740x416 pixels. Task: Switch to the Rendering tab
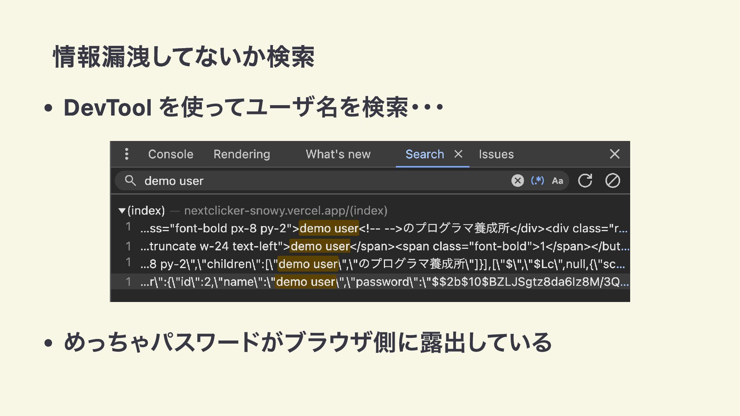tap(242, 154)
